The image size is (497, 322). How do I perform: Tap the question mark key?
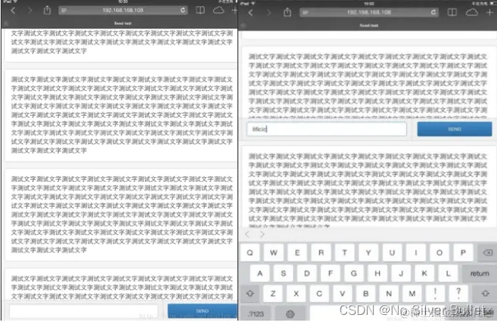459,294
